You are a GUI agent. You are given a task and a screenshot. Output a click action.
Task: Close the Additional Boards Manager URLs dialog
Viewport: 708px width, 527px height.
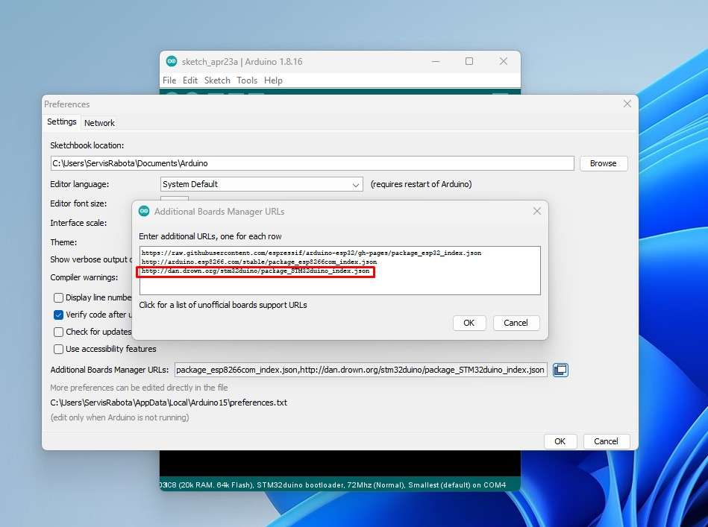tap(536, 212)
